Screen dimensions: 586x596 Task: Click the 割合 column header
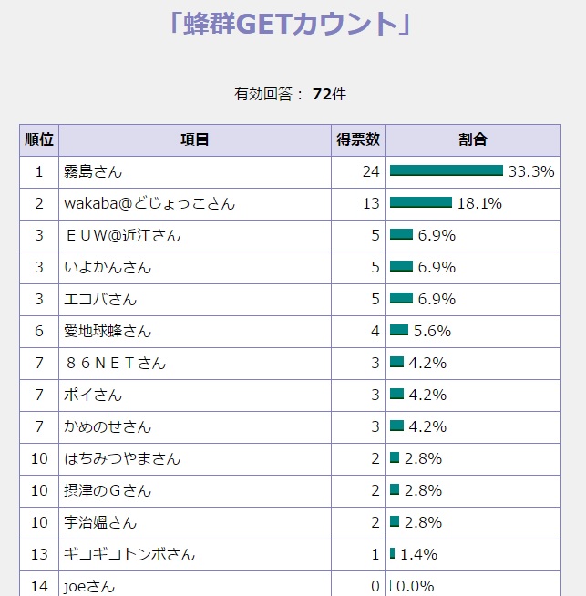pos(472,140)
